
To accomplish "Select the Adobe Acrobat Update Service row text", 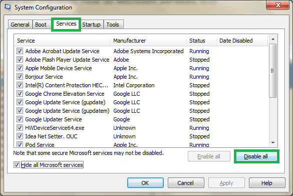I will [62, 51].
